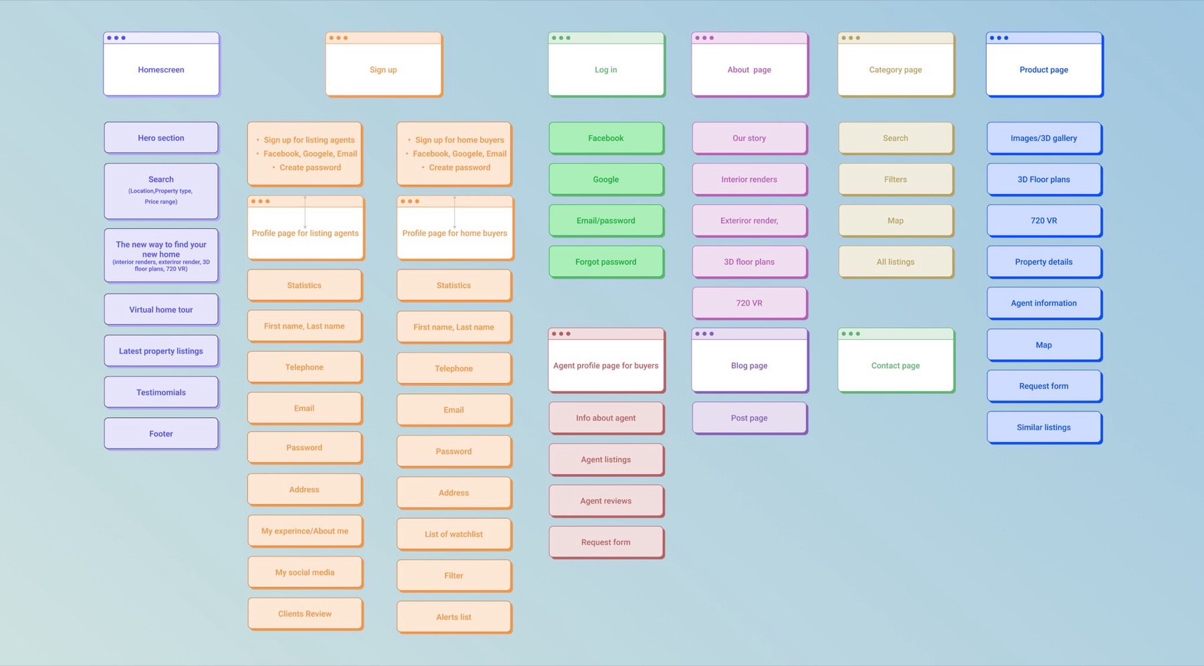Select the Testimomials box
The image size is (1204, 666).
coord(161,393)
